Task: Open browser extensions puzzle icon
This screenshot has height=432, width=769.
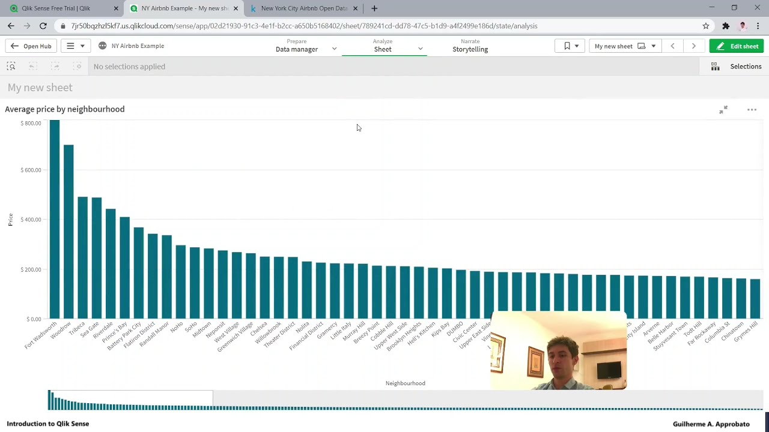Action: (726, 26)
